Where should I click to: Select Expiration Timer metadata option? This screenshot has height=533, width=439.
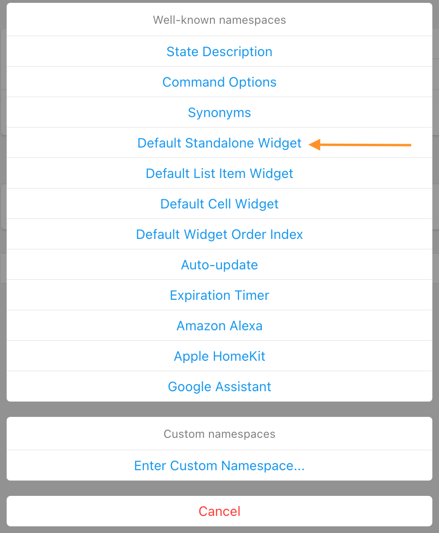tap(219, 295)
